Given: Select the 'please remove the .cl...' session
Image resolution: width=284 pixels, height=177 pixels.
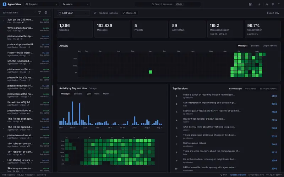Looking at the screenshot, I should coord(26,70).
